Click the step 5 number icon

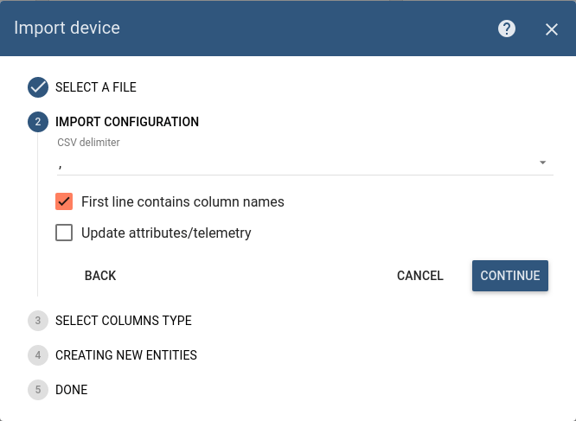point(38,389)
